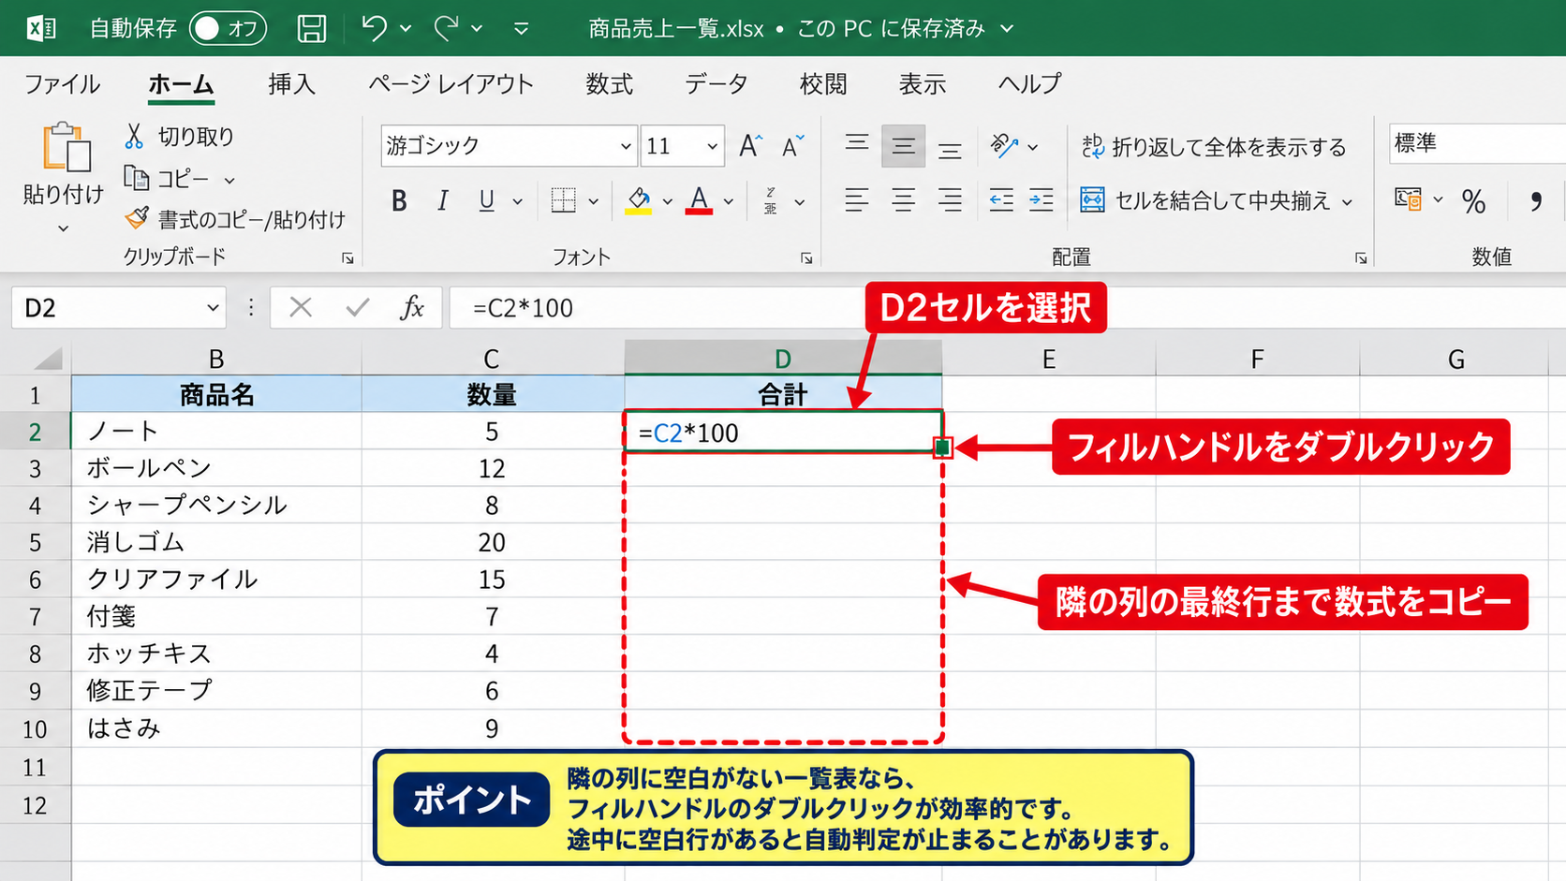Open the Customize Quick Access Toolbar arrow
The height and width of the screenshot is (881, 1566).
(521, 29)
